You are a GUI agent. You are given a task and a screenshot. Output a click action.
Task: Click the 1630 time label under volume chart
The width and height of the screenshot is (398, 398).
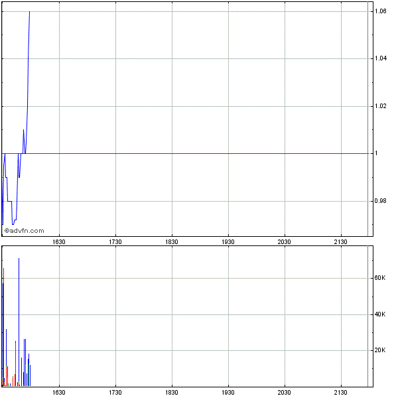point(59,393)
